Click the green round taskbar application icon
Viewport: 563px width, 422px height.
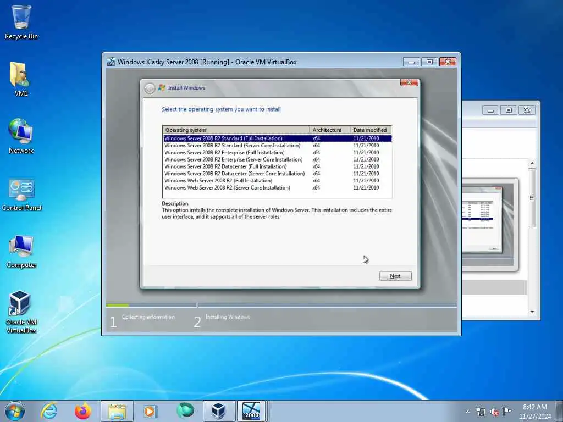pos(185,410)
